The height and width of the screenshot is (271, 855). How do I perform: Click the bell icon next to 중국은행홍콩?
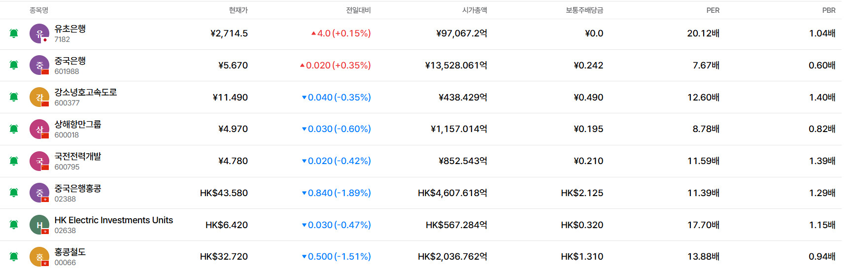(14, 193)
